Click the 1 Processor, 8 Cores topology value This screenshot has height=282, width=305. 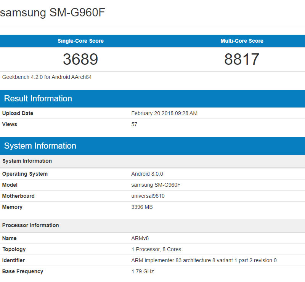(156, 249)
